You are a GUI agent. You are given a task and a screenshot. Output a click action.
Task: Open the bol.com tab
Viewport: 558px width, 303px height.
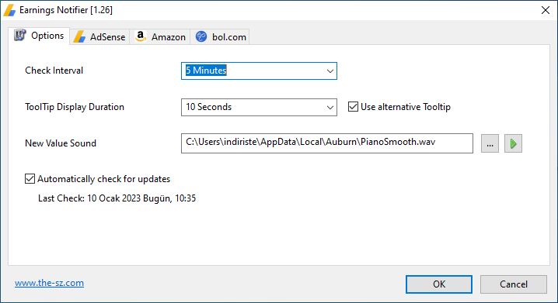[x=220, y=37]
